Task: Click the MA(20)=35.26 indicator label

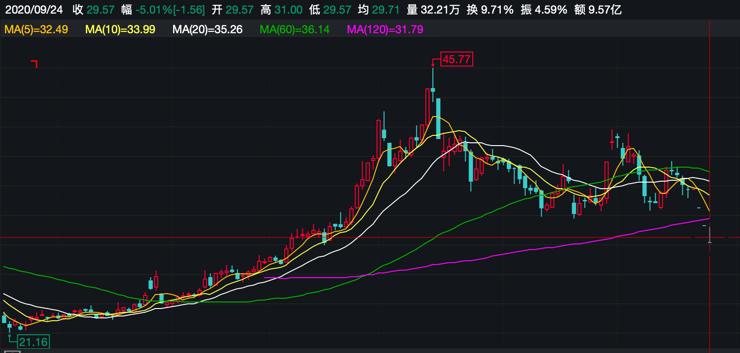Action: click(x=207, y=29)
